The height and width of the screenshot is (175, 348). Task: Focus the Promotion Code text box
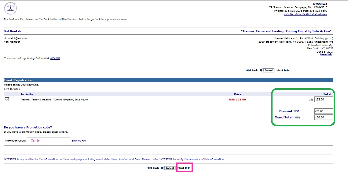click(x=48, y=141)
